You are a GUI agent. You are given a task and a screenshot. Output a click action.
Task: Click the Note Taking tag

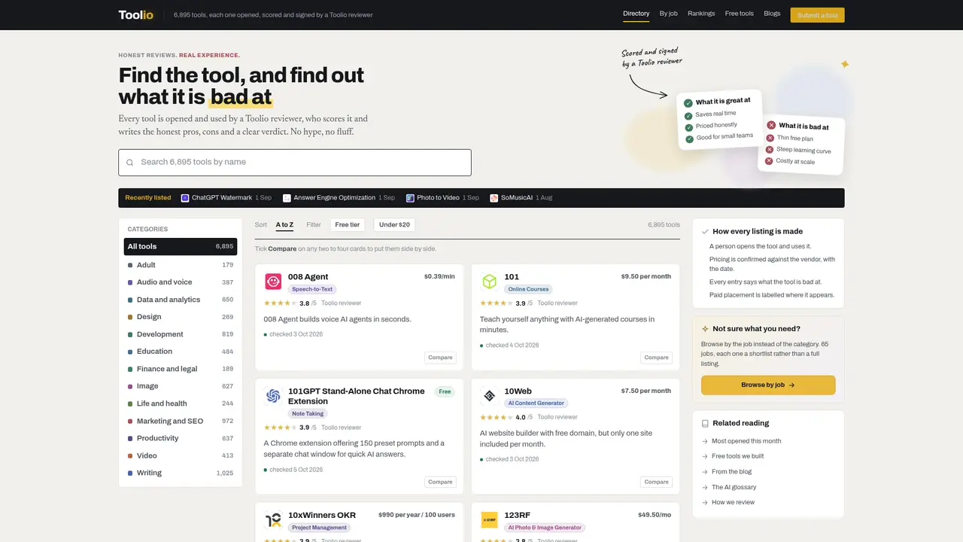click(308, 413)
